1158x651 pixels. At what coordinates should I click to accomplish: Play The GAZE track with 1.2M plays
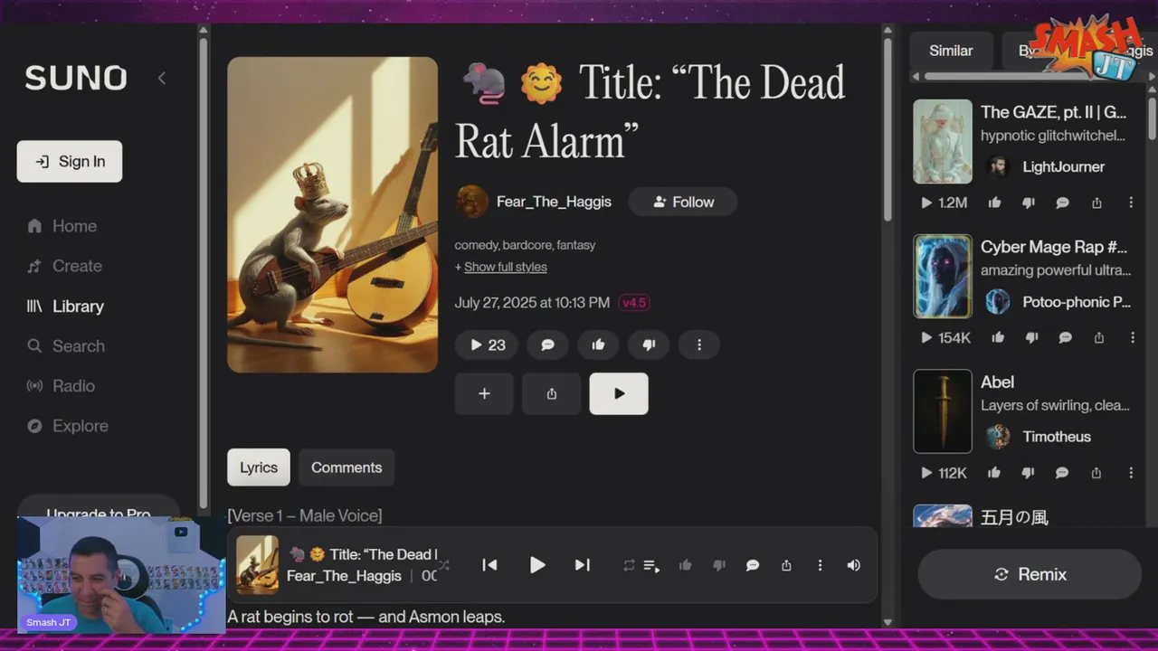(x=944, y=203)
